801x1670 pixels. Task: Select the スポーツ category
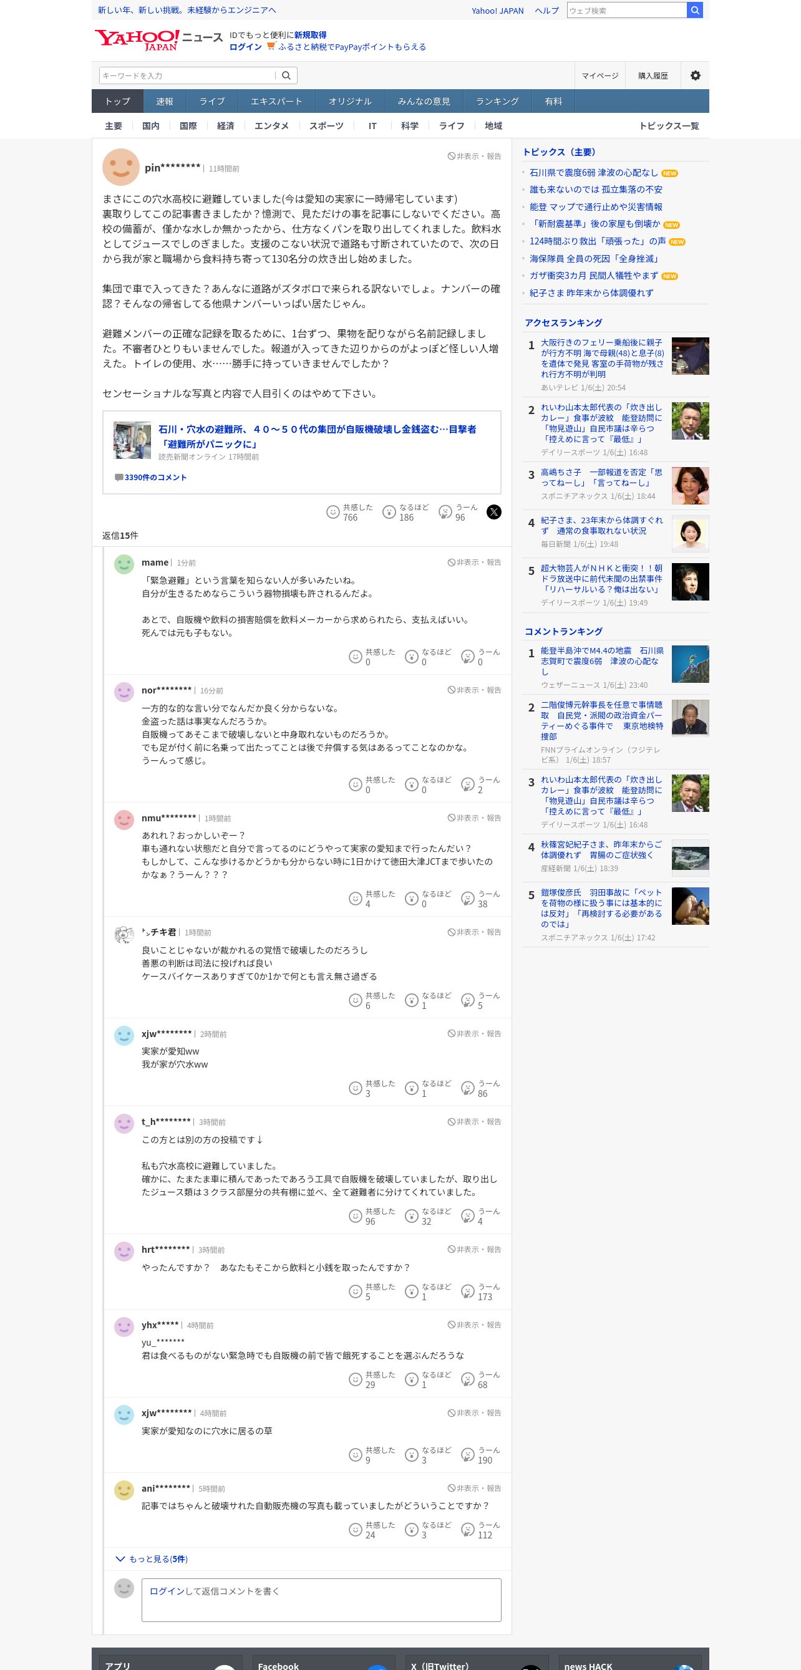326,126
